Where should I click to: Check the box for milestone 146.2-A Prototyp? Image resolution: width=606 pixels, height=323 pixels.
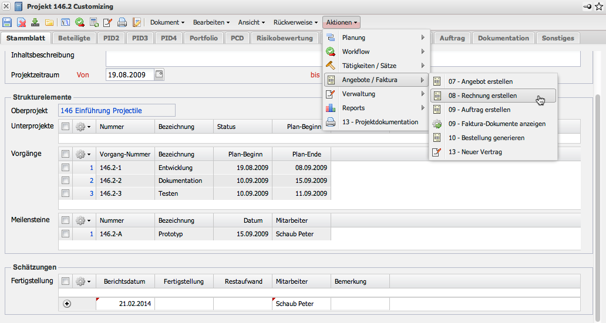pos(66,234)
